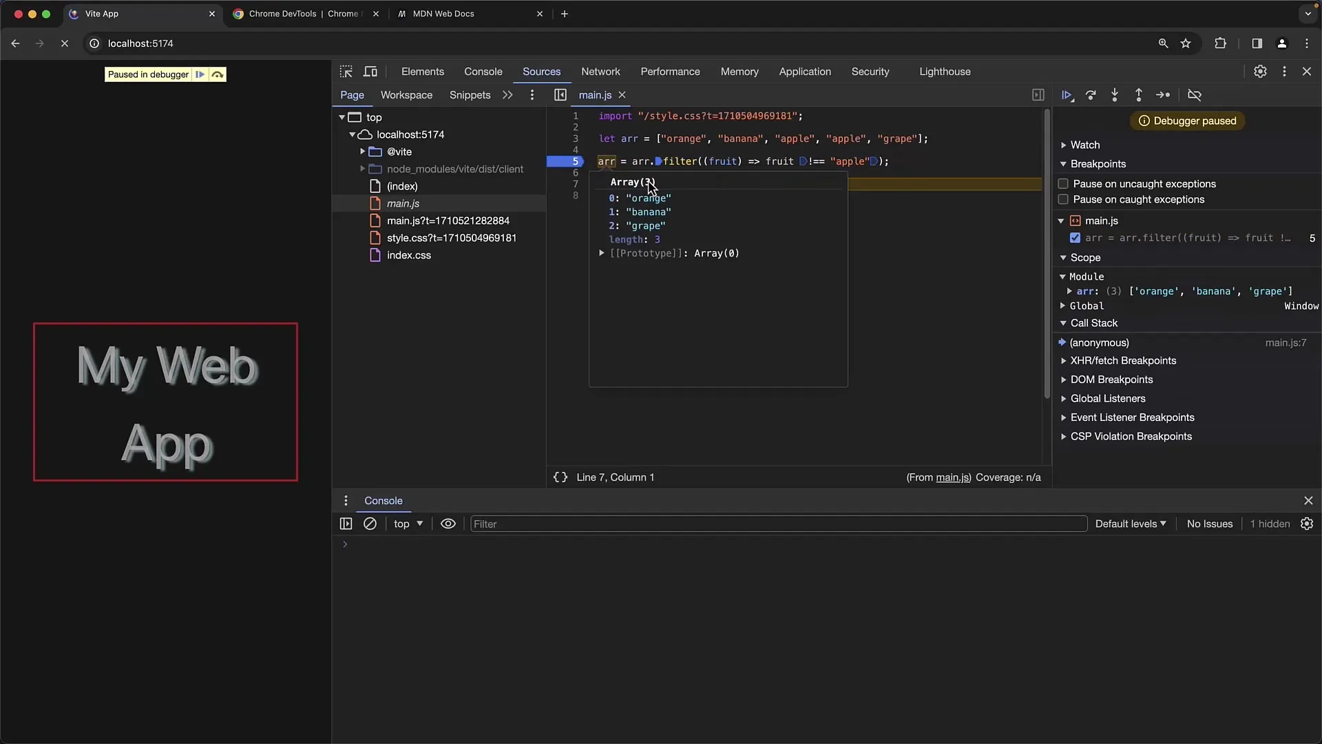Create a live expression eye icon
The width and height of the screenshot is (1322, 744).
click(448, 524)
